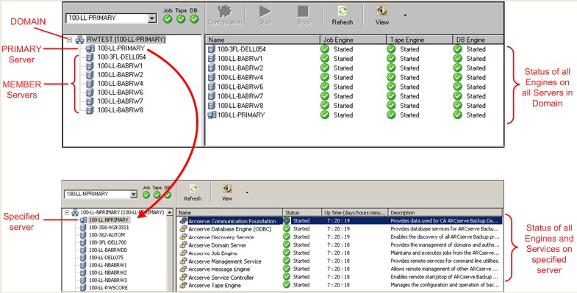Click the up time value for Arcserve Tape Engine

click(338, 285)
